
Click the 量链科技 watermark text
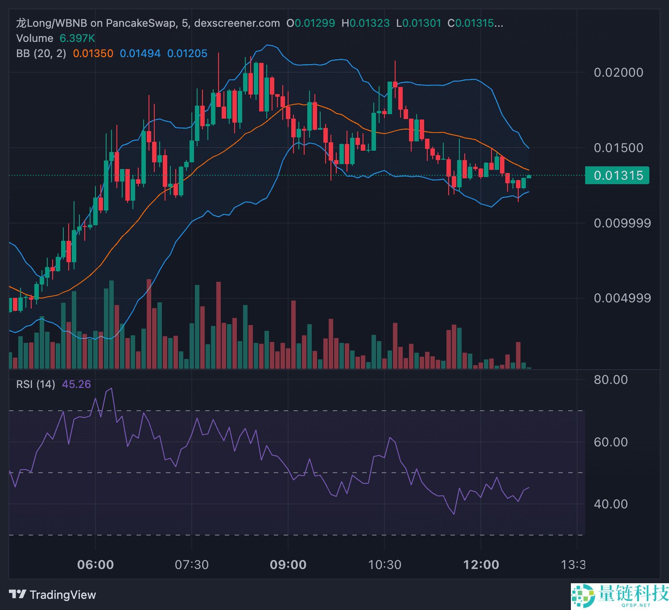(633, 594)
